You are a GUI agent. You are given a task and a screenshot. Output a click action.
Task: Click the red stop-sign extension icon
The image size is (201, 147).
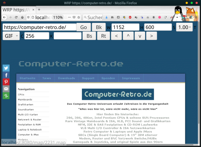tap(130, 17)
